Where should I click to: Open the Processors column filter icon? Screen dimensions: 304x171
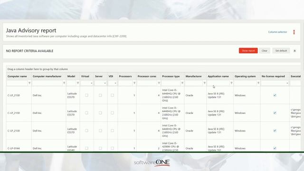coord(134,83)
